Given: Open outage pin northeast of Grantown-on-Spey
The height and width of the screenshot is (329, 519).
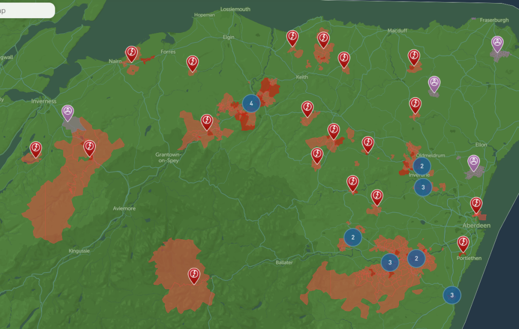Looking at the screenshot, I should tap(207, 121).
